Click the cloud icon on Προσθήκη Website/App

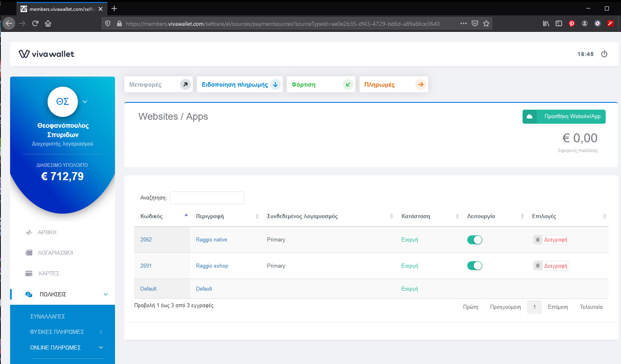point(529,116)
